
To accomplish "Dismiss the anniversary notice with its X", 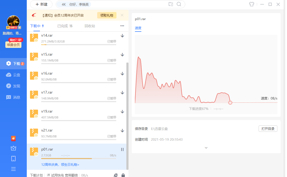I will pyautogui.click(x=122, y=15).
